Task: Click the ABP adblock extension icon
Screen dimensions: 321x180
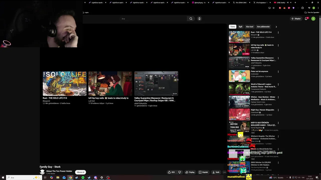Action: (289, 8)
